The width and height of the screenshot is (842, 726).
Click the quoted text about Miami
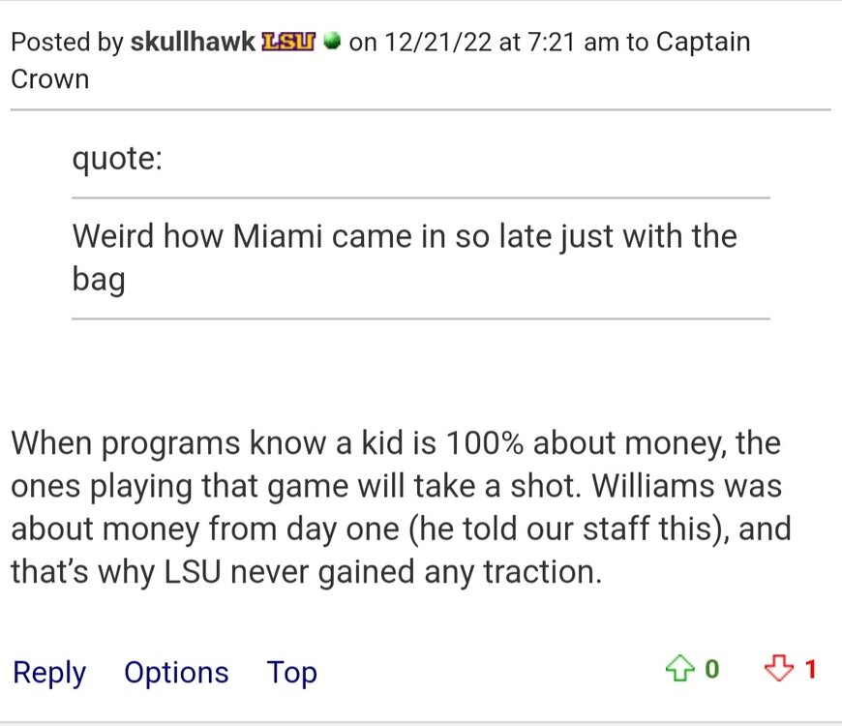[x=404, y=236]
